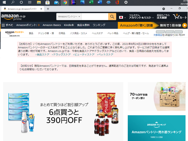The image size is (188, 141).
Task: Click into the Amazon search field
Action: [95, 17]
